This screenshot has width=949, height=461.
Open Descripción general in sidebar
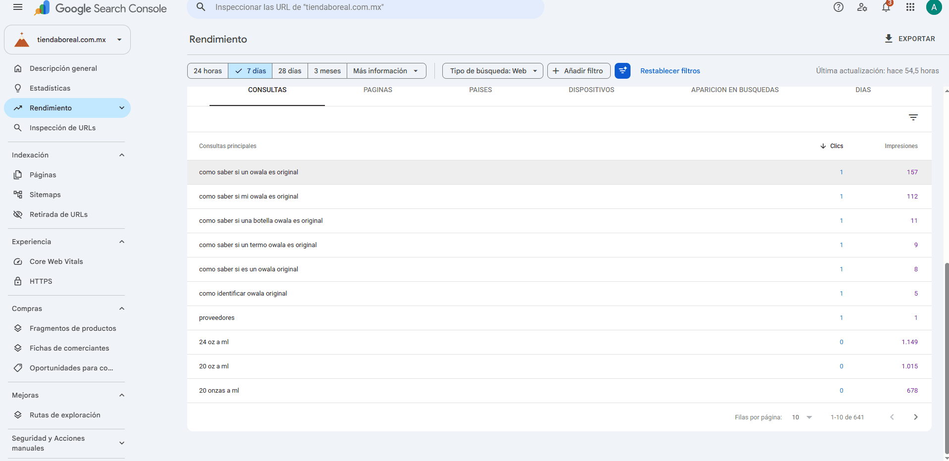pyautogui.click(x=67, y=68)
